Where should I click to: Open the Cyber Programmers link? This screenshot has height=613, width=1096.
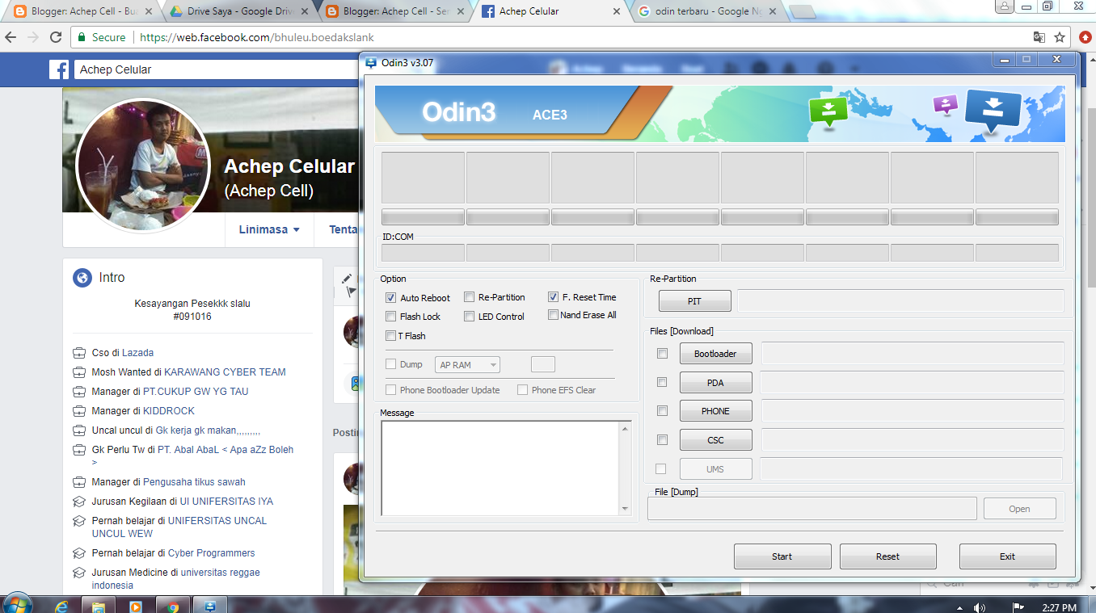click(x=212, y=553)
